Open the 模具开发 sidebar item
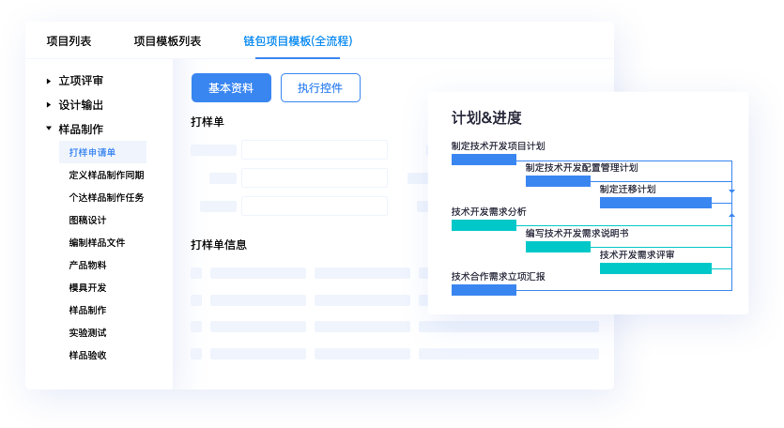784x428 pixels. pyautogui.click(x=87, y=287)
